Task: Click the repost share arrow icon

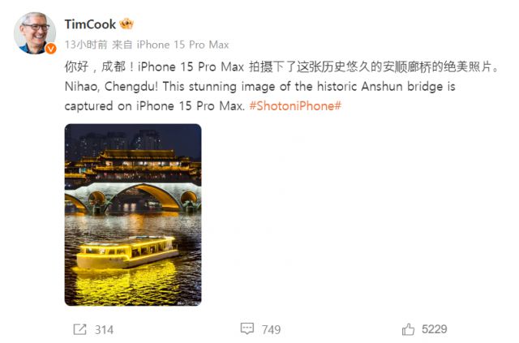Action: click(79, 329)
